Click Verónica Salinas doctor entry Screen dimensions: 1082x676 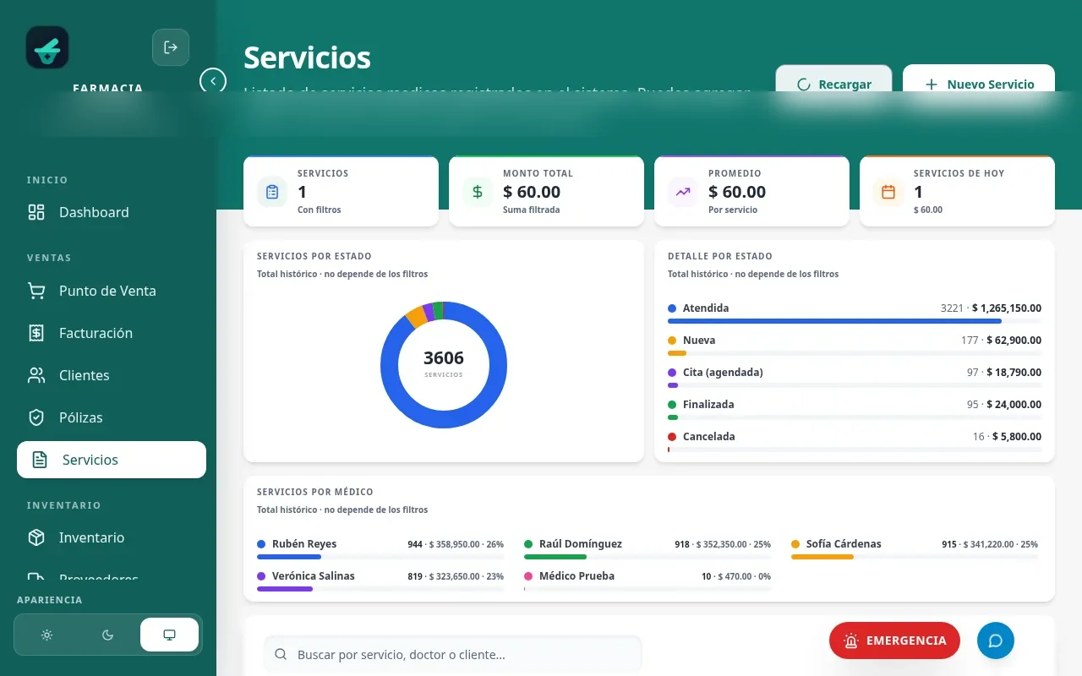tap(380, 581)
